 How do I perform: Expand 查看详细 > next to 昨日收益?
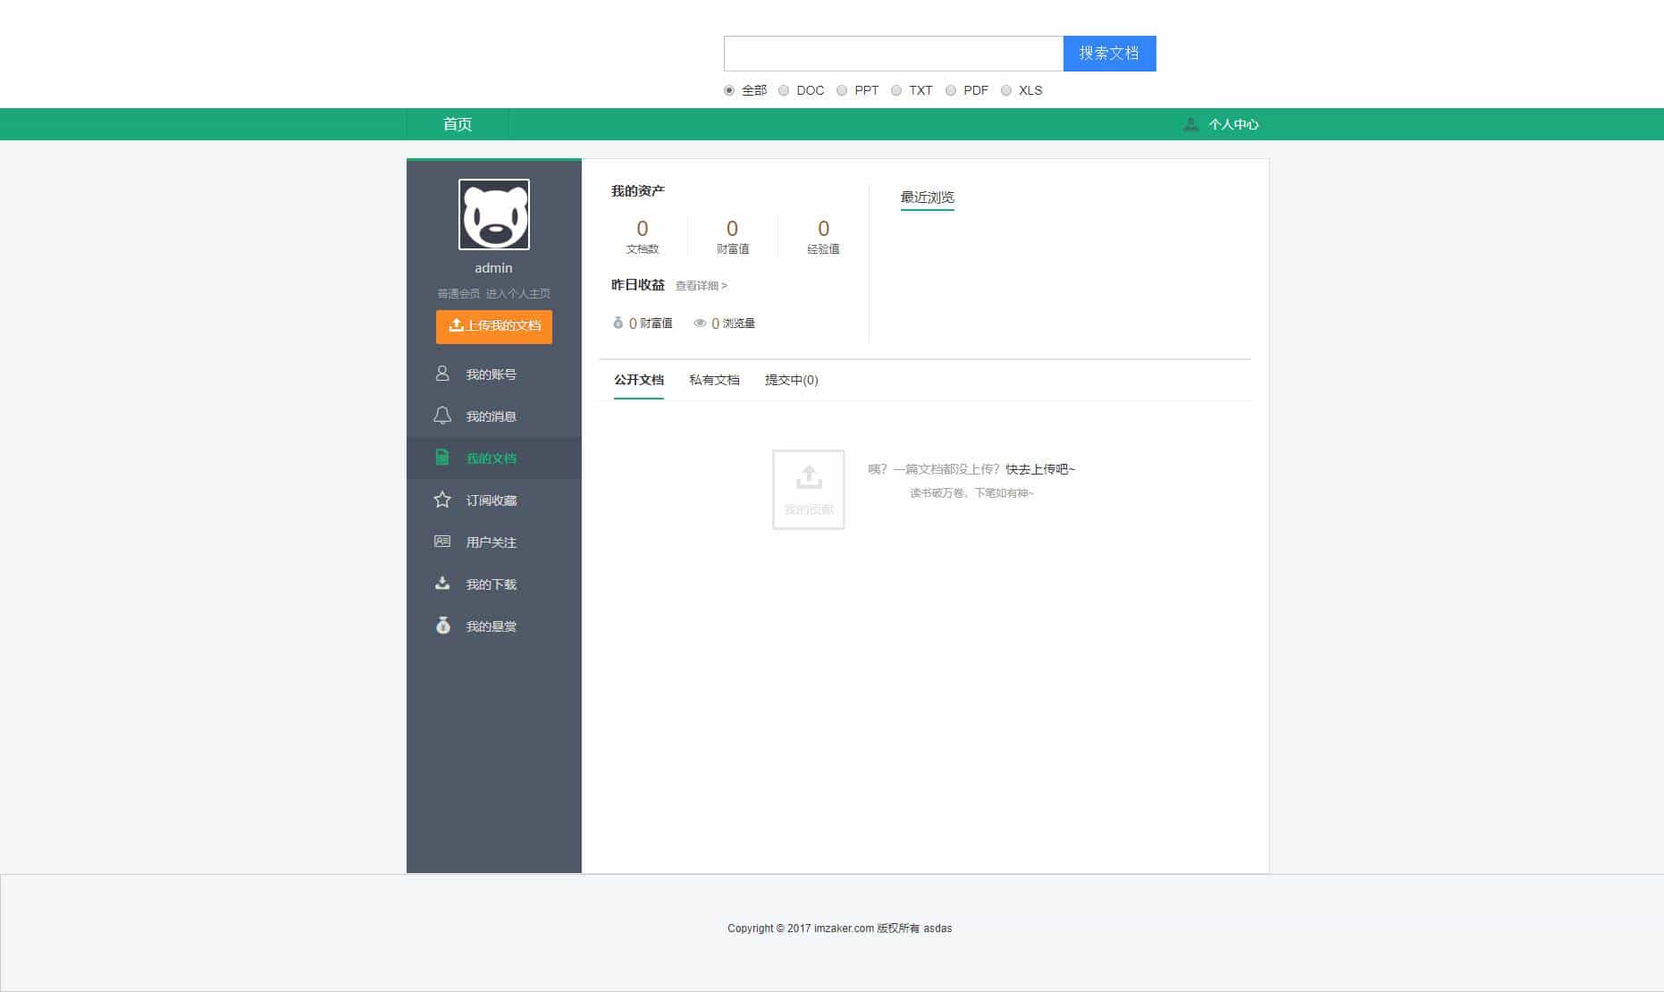702,286
